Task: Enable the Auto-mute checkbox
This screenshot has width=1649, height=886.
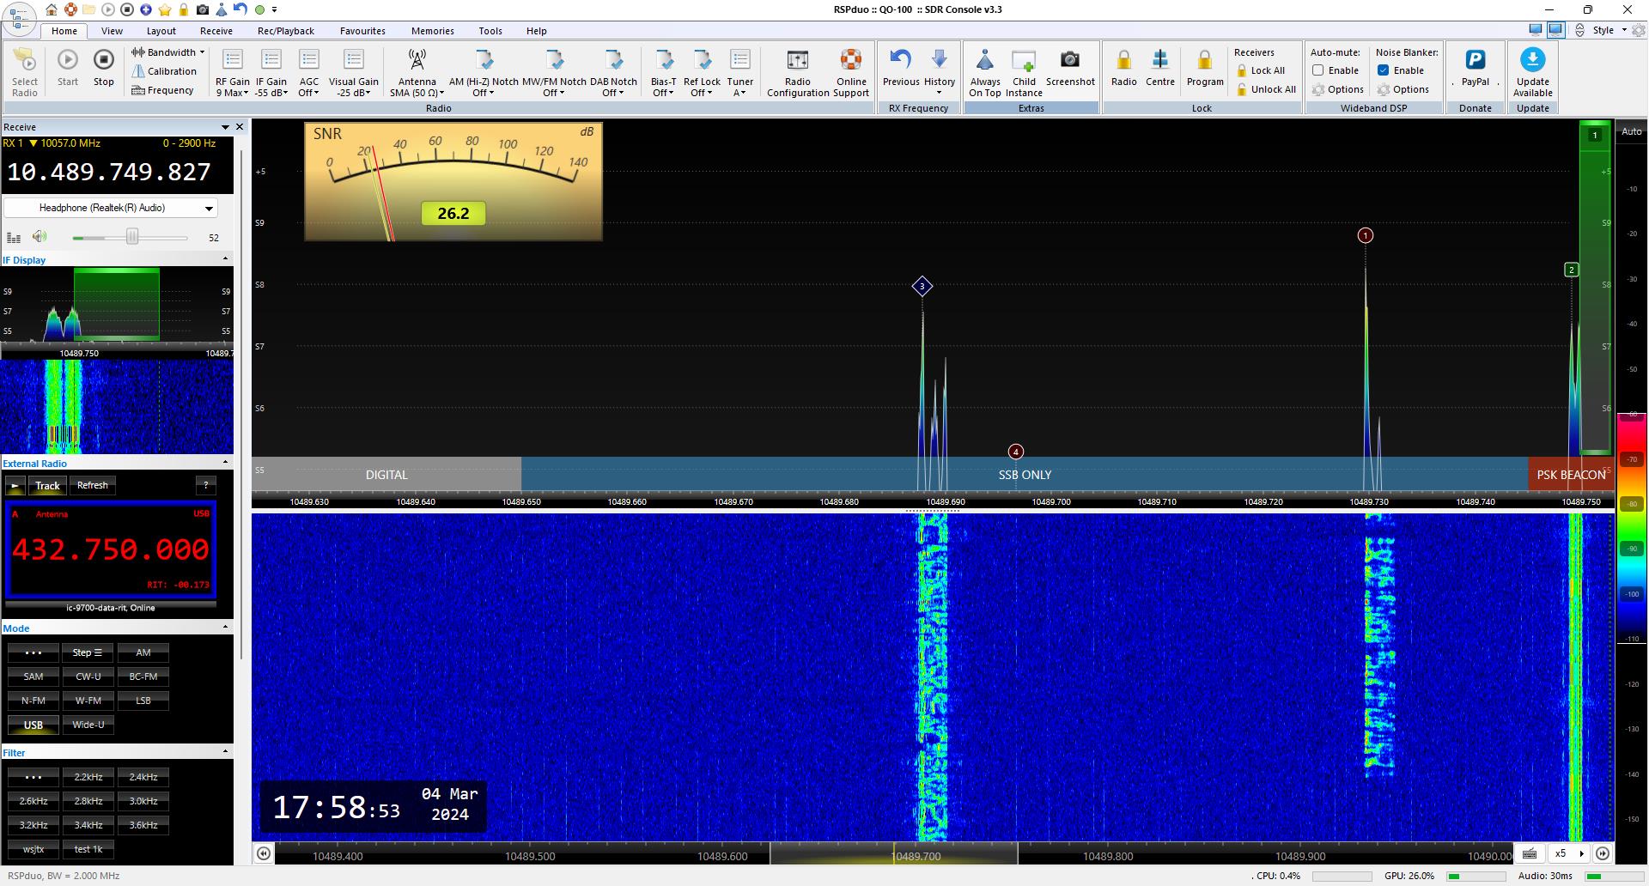Action: (x=1317, y=70)
